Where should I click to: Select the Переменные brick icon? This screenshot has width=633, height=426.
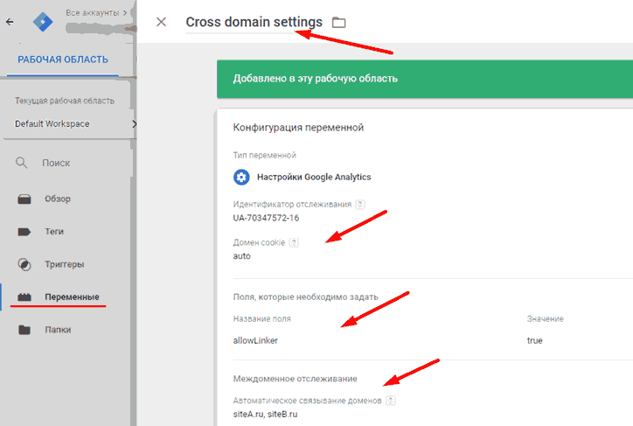24,297
